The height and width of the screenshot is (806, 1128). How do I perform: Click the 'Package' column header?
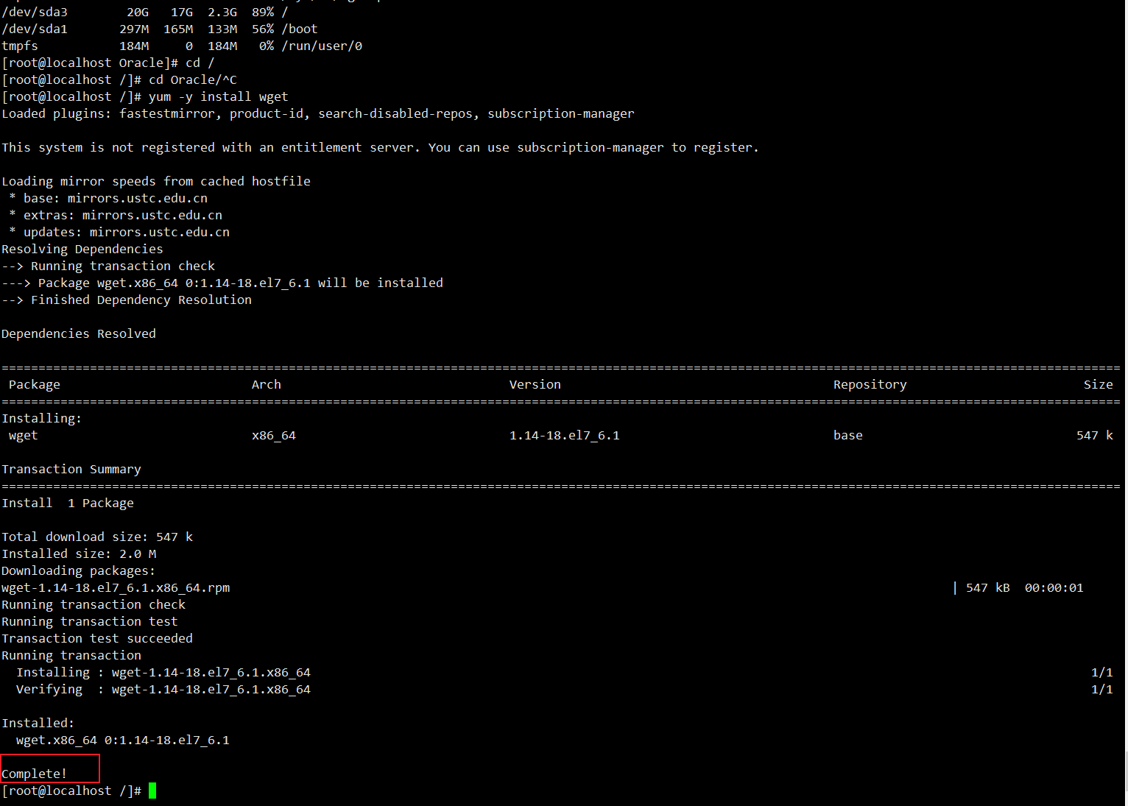tap(35, 384)
